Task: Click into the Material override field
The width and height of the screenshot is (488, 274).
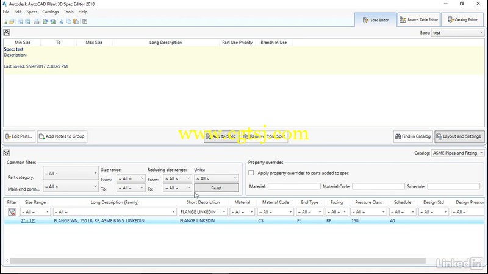Action: [x=294, y=186]
